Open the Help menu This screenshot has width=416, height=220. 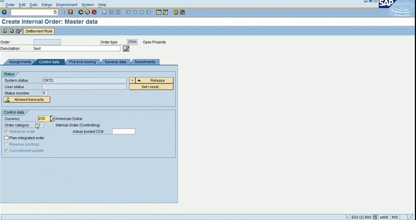102,5
